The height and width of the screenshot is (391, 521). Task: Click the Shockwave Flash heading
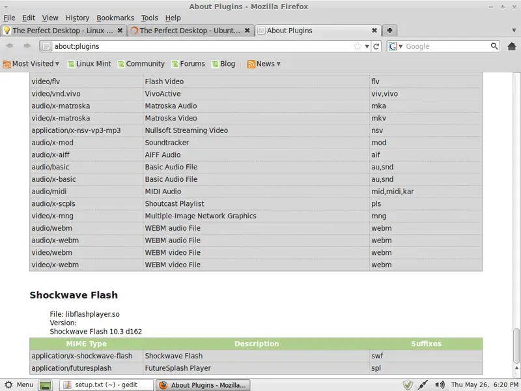pos(74,295)
